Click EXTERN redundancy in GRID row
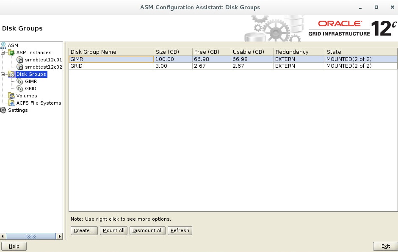Viewport: 398px width, 252px height. click(299, 66)
